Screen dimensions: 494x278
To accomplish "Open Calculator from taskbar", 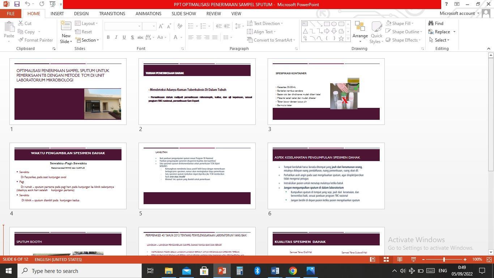I will point(239,271).
